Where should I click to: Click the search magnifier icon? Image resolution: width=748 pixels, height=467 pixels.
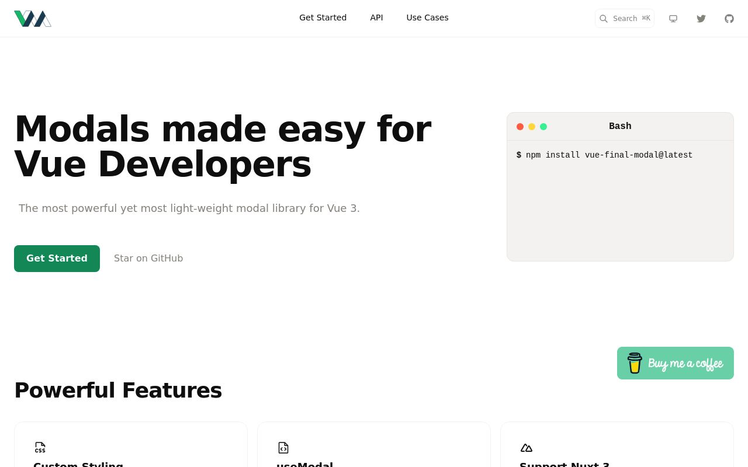coord(604,18)
